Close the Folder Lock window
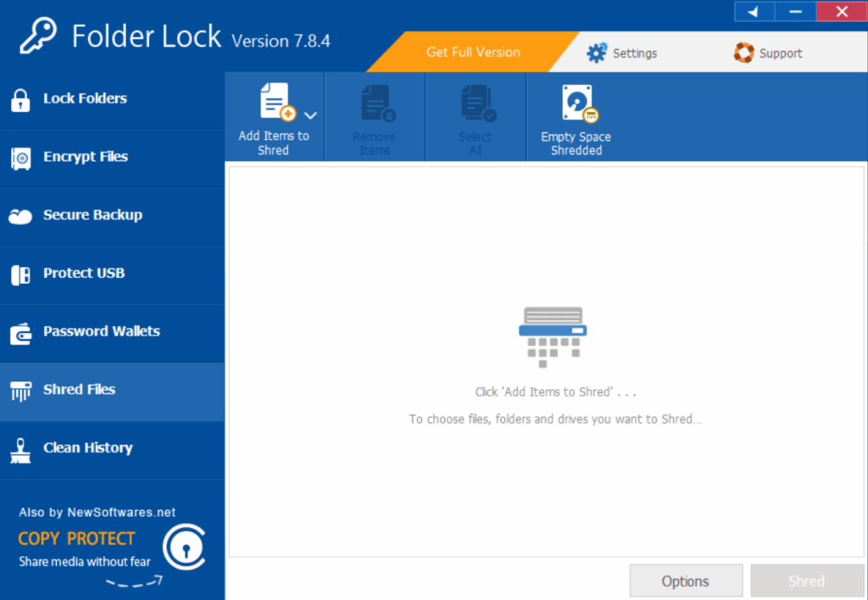This screenshot has width=868, height=600. 842,12
